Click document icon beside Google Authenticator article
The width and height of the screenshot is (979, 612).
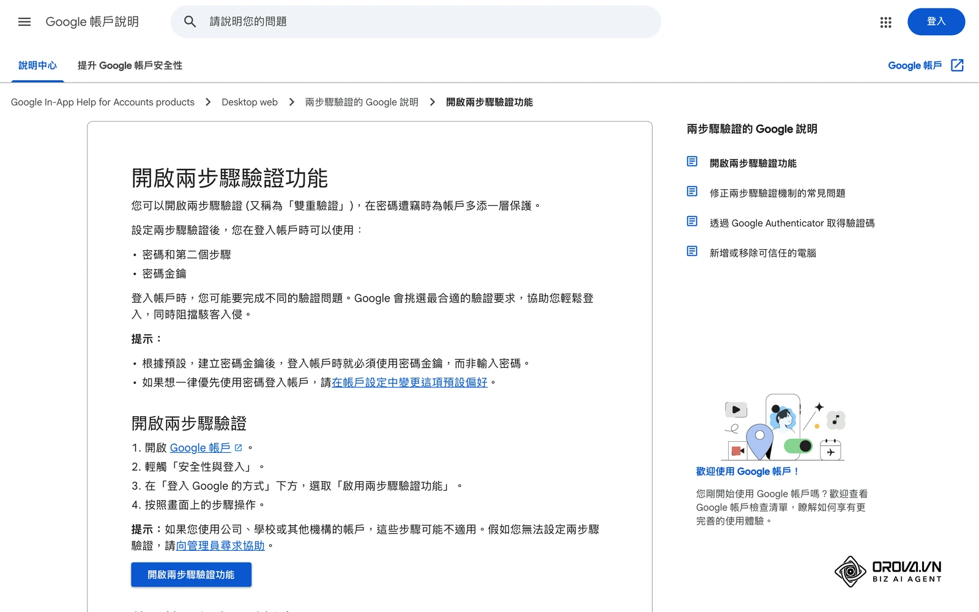coord(692,222)
